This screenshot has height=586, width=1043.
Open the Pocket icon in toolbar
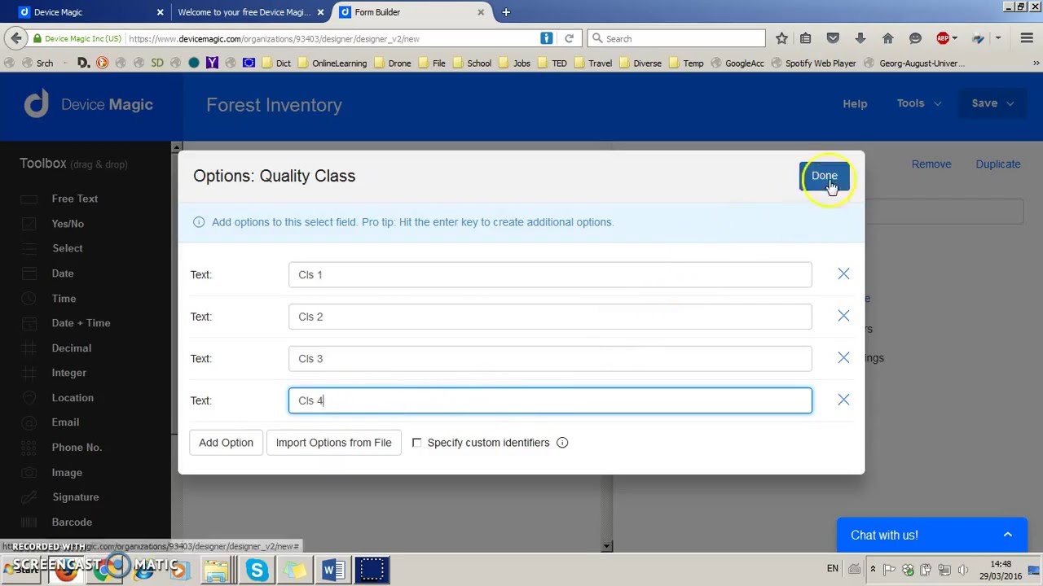(833, 38)
